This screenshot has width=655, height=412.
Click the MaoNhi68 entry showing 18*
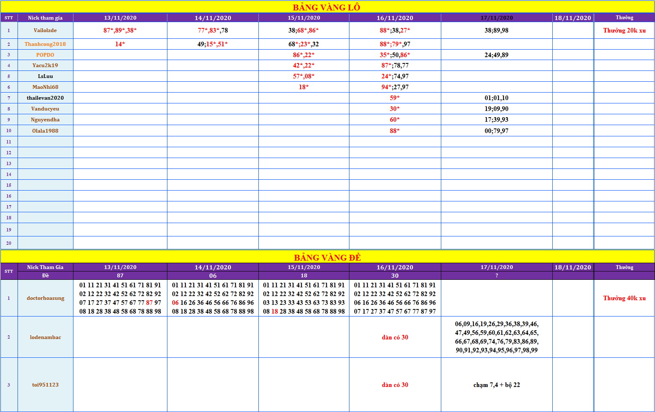(303, 87)
